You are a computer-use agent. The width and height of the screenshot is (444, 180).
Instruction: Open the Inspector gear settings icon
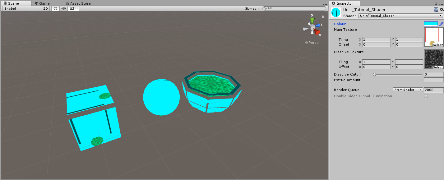442,10
